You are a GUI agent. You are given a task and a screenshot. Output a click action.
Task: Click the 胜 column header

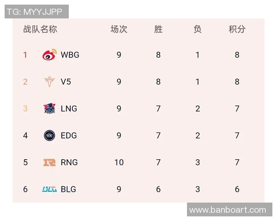pyautogui.click(x=158, y=29)
